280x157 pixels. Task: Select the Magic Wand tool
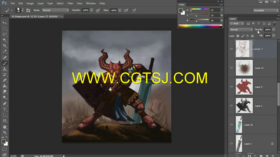(x=5, y=40)
